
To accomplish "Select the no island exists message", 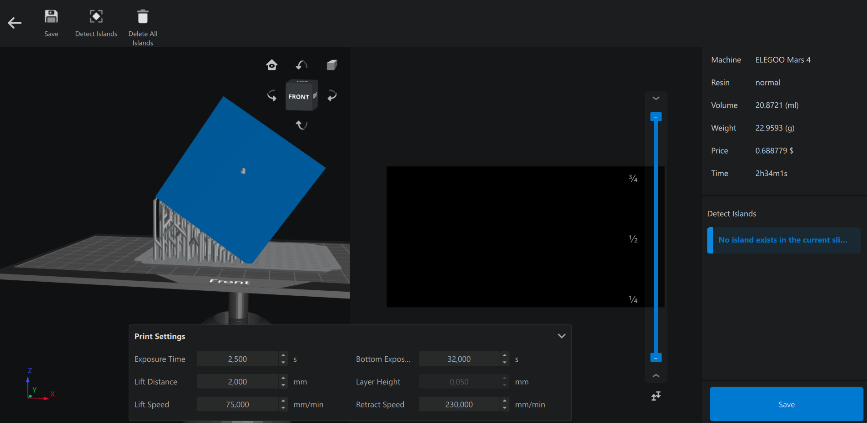I will tap(783, 240).
